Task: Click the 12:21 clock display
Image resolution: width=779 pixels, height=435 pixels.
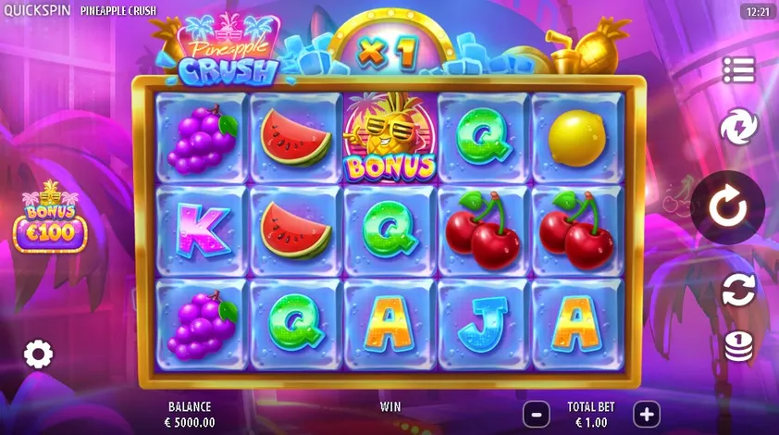Action: 758,11
